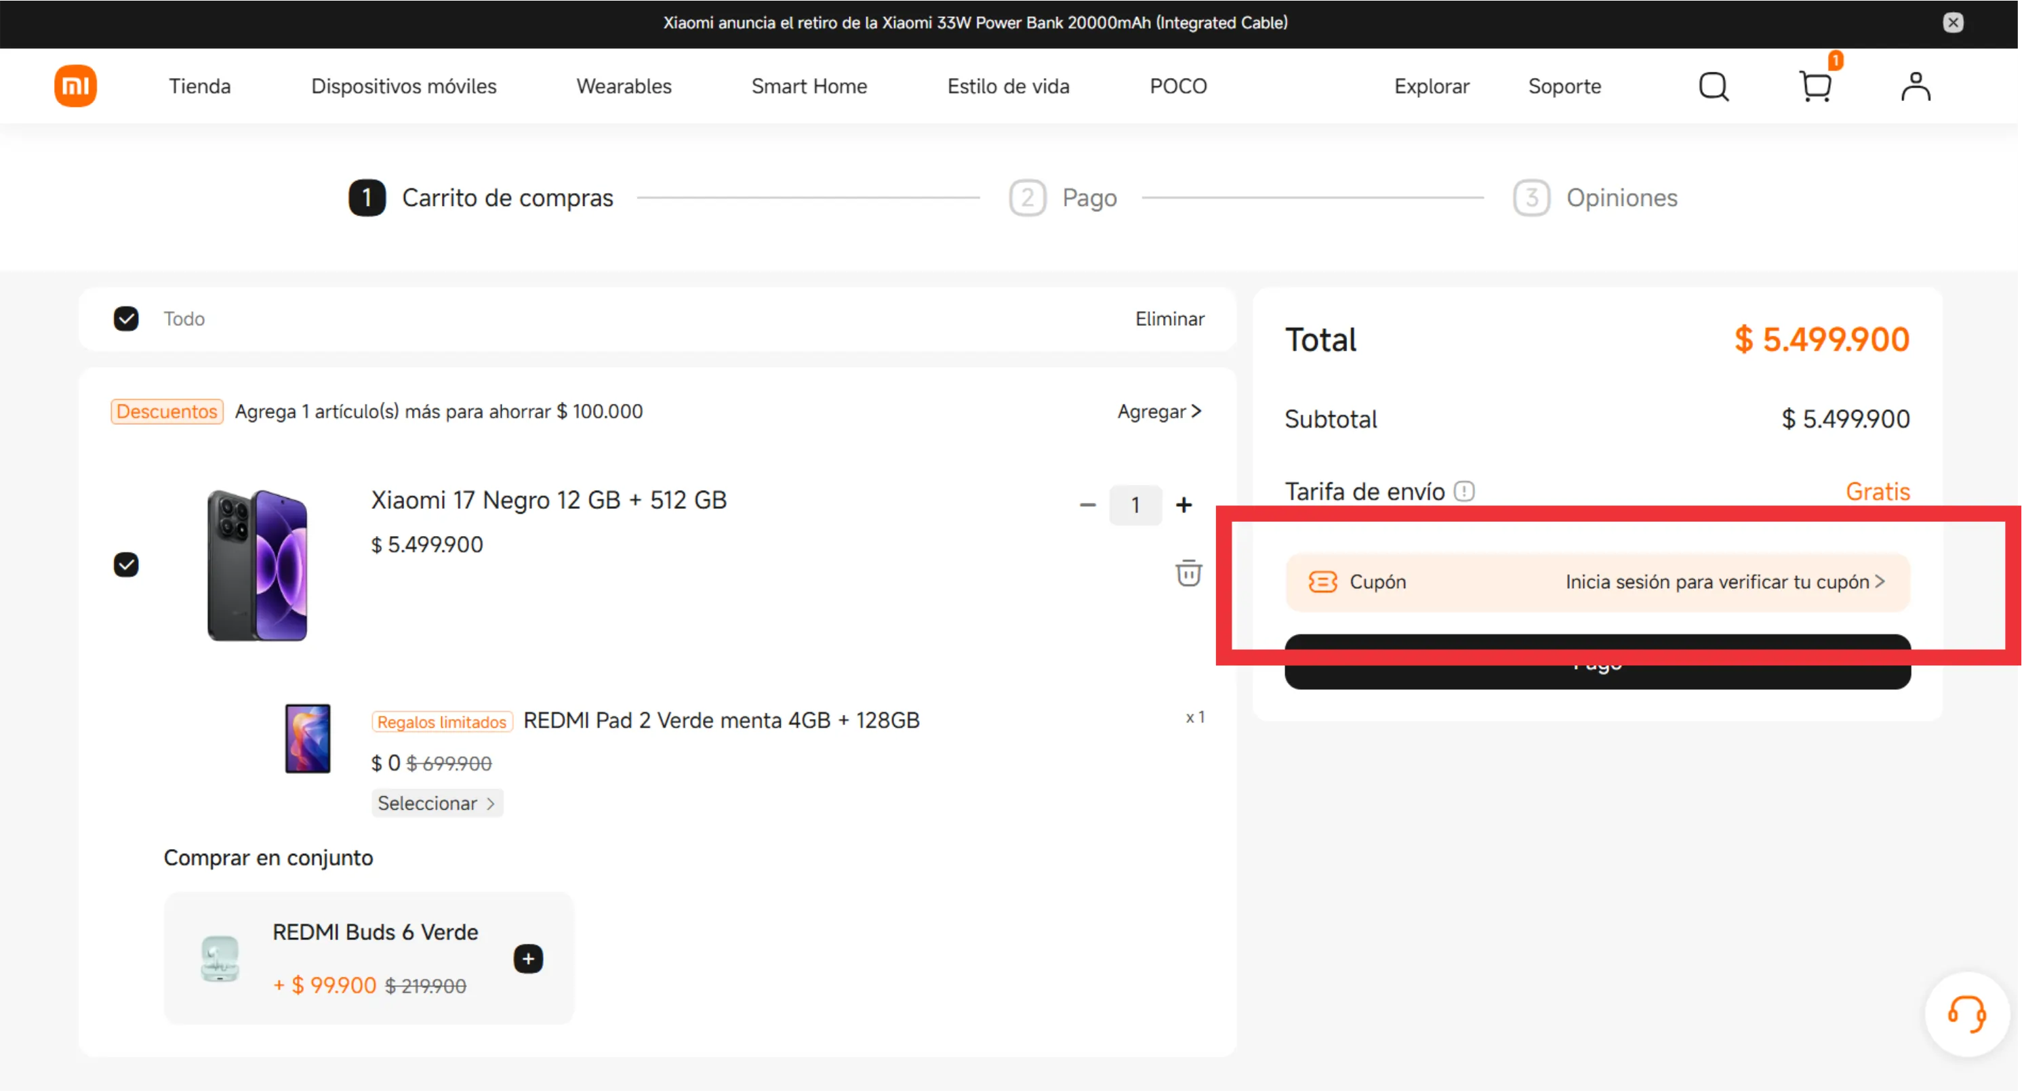2022x1091 pixels.
Task: Decrease Xiaomi 17 quantity with minus
Action: click(x=1087, y=505)
